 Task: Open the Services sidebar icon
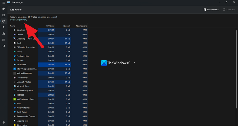4,46
